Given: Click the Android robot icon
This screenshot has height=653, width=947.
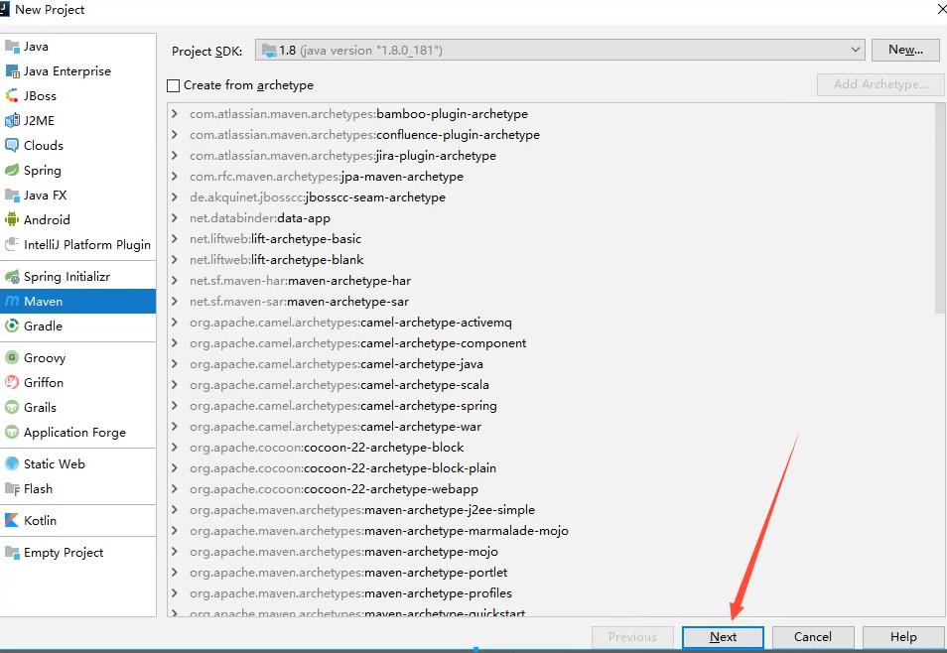Looking at the screenshot, I should pyautogui.click(x=12, y=220).
